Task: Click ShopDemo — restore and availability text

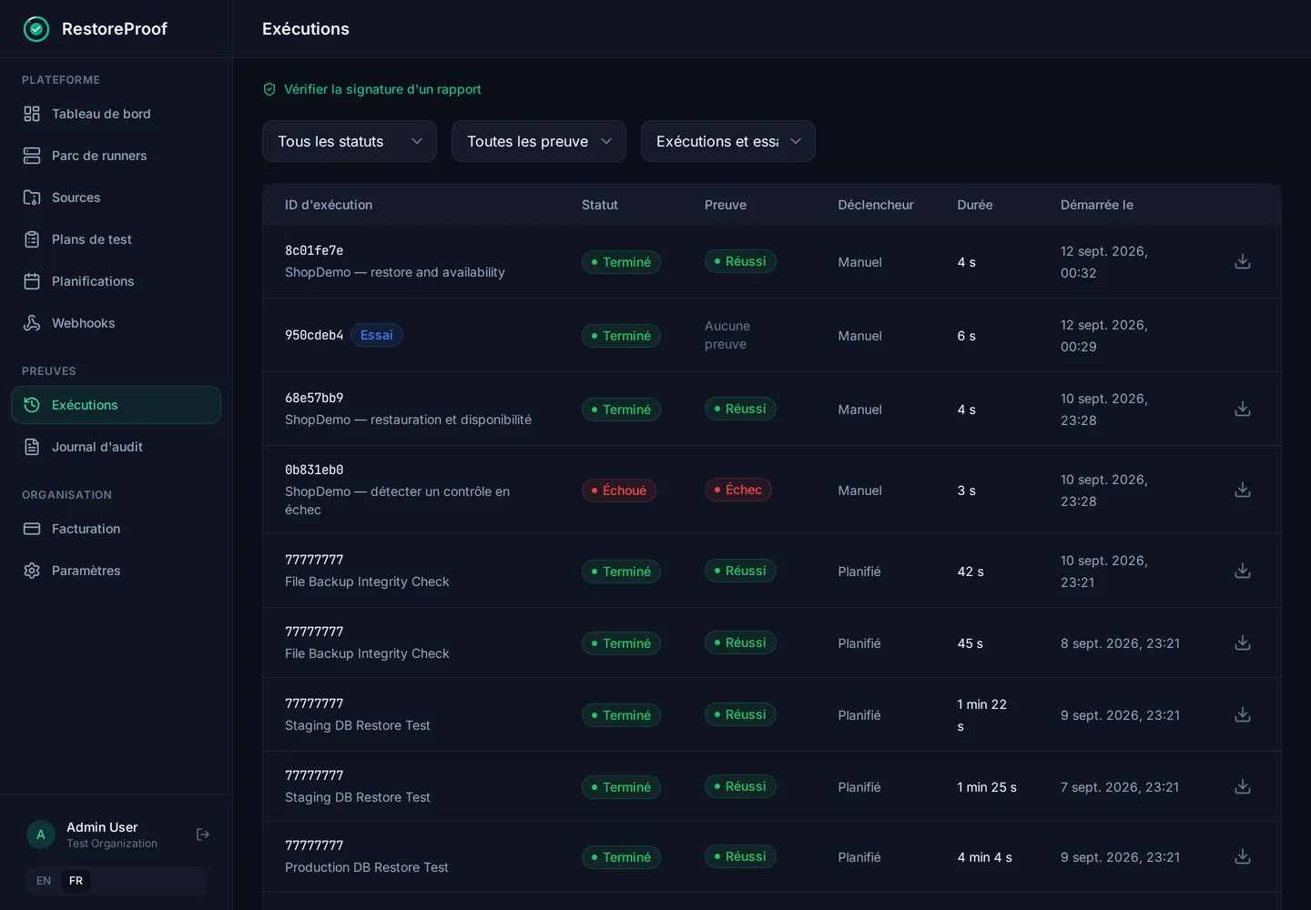Action: [395, 272]
